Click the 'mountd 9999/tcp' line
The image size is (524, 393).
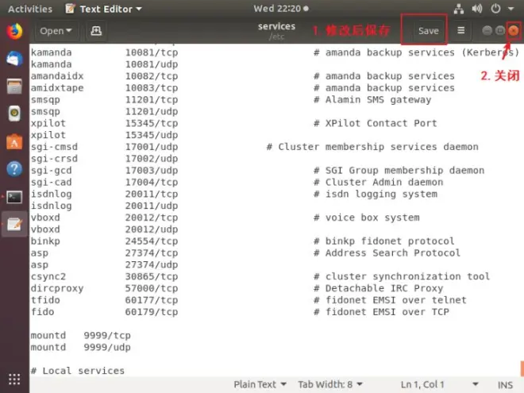80,336
